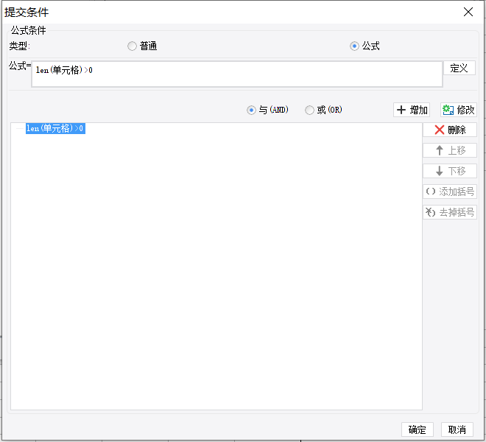
Task: Confirm with the 确定 button
Action: 418,429
